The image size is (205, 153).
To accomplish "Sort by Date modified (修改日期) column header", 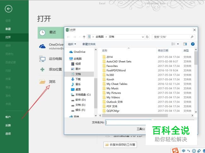I will pyautogui.click(x=163, y=50).
